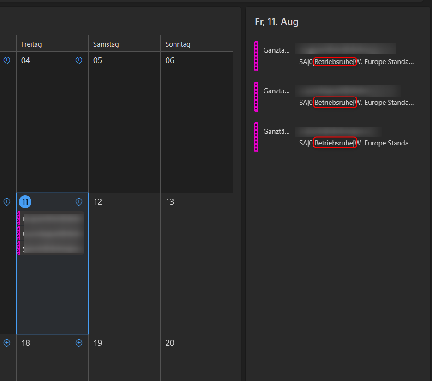Open the first Ganztä... event in the day panel
This screenshot has width=432, height=381.
[x=277, y=50]
